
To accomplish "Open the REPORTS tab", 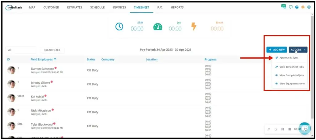I will coord(177,7).
